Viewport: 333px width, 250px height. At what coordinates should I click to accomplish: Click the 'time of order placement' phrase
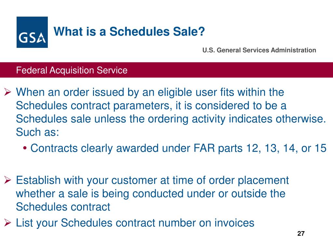click(x=231, y=180)
